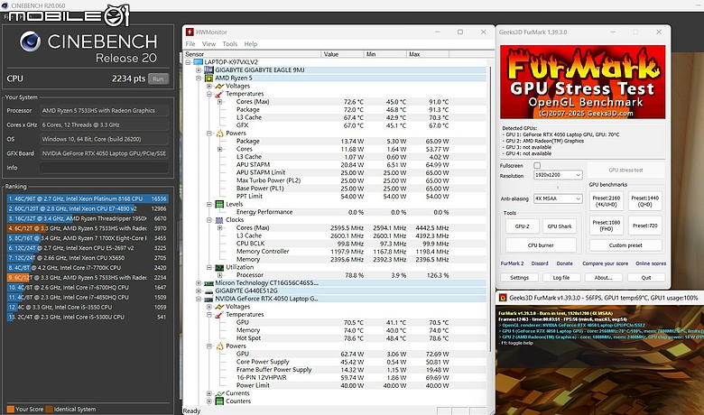This screenshot has height=415, width=704.
Task: Open the File menu in HWMonitor
Action: point(190,44)
